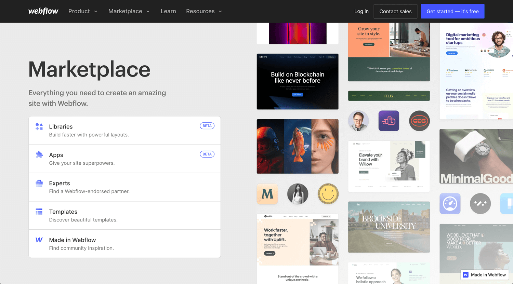Click the BETA badge on Apps

click(x=207, y=154)
